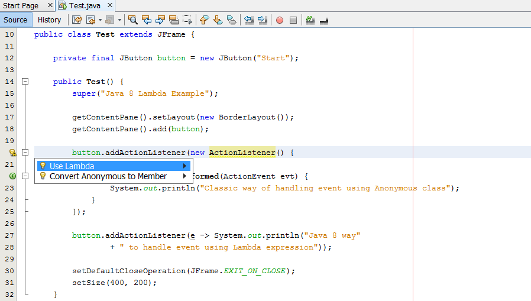Click the lightbulb hint icon in gutter
This screenshot has width=531, height=301.
pos(12,153)
